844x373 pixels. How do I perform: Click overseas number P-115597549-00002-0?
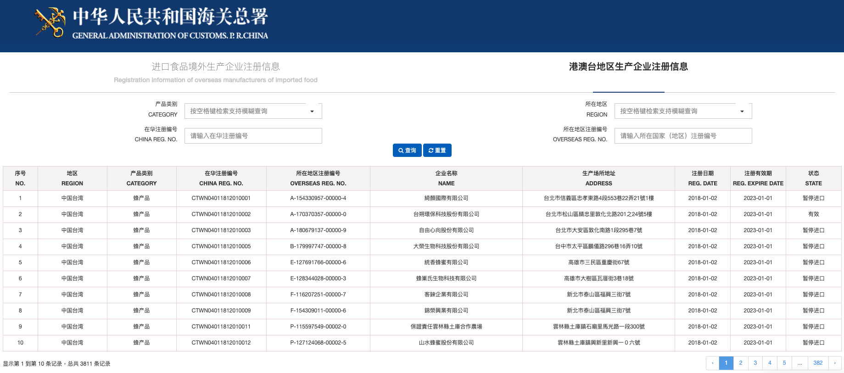[318, 327]
